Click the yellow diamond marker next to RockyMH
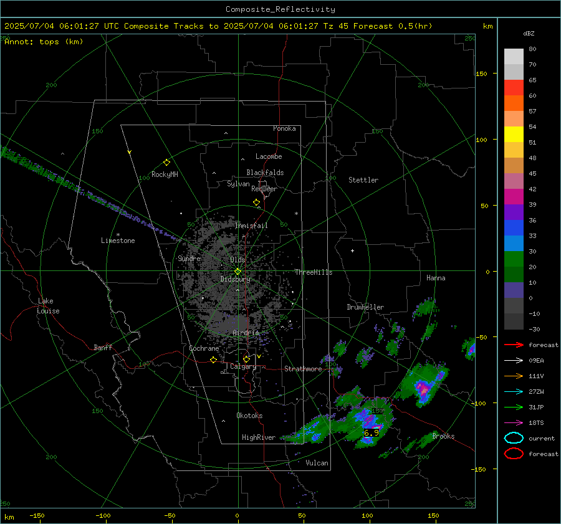This screenshot has height=524, width=561. [166, 163]
